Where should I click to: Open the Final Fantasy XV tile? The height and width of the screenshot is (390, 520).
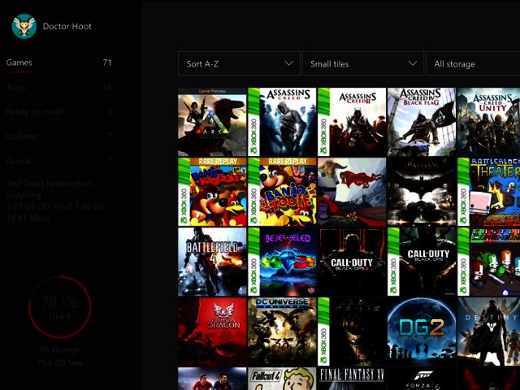click(352, 379)
